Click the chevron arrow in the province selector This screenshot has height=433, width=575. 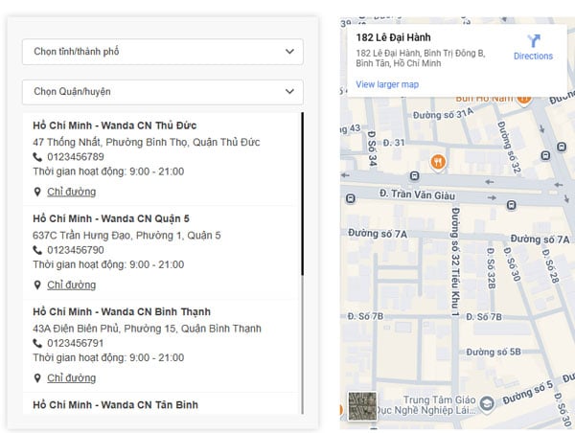pyautogui.click(x=289, y=52)
